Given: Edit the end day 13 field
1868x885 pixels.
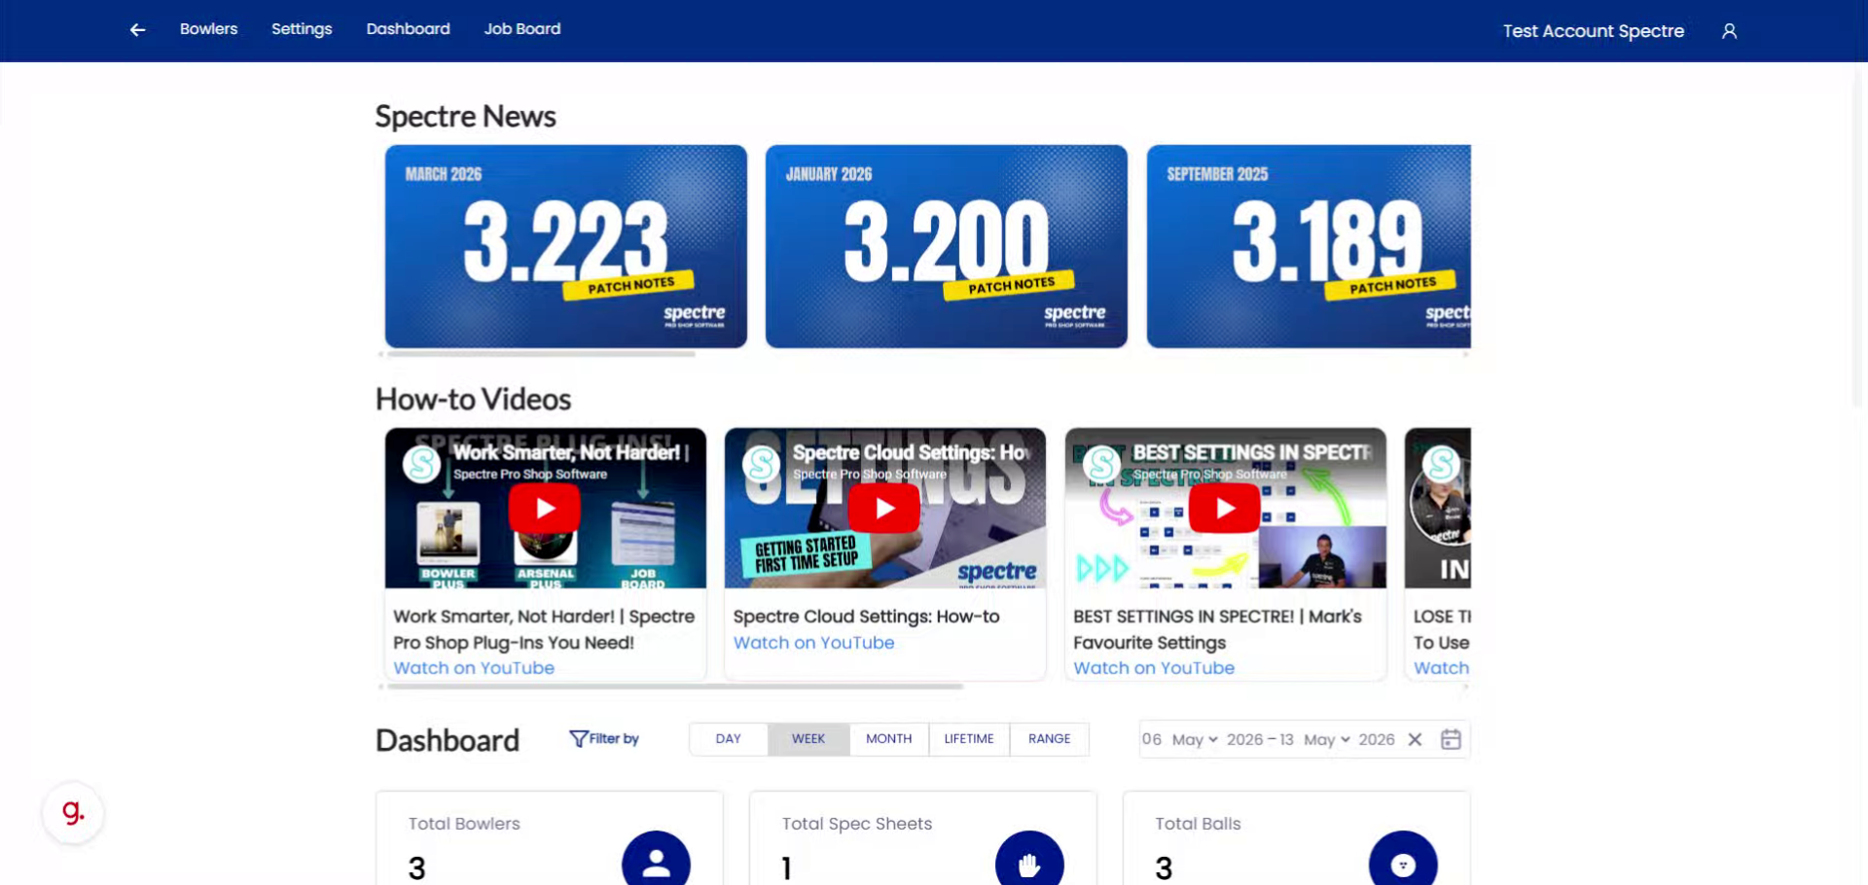Looking at the screenshot, I should 1286,739.
